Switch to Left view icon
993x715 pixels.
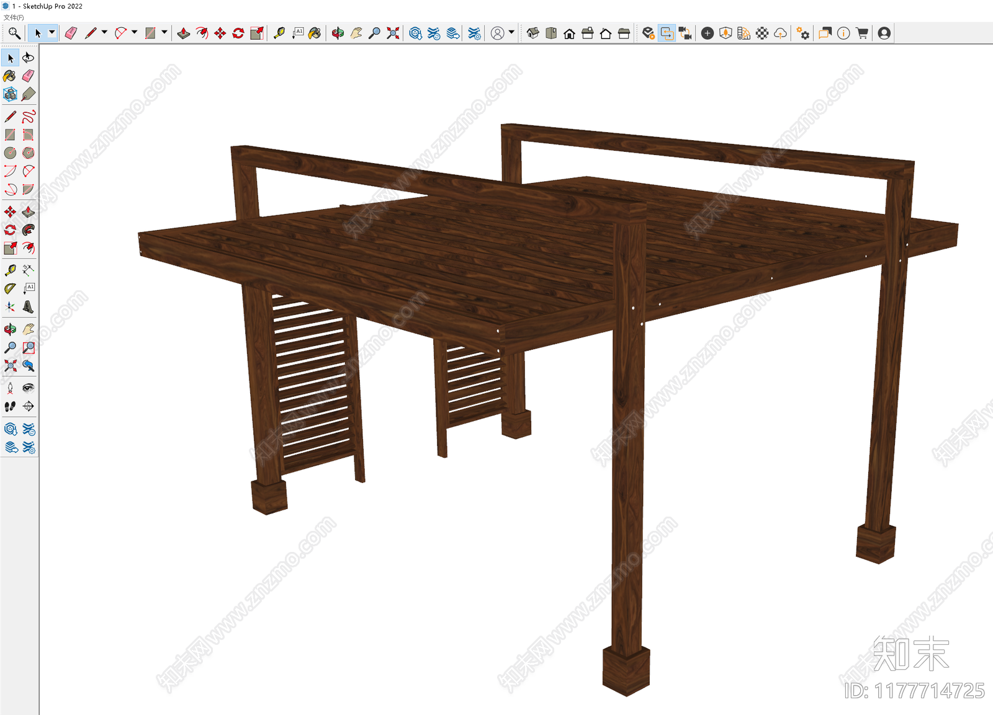pyautogui.click(x=624, y=33)
